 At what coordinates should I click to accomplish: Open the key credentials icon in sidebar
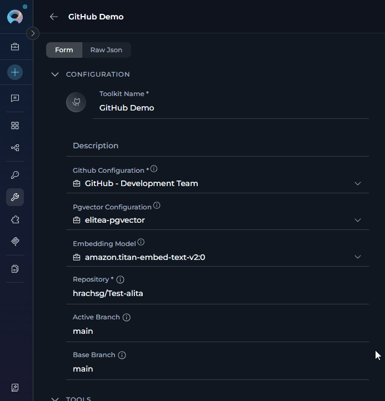pyautogui.click(x=15, y=175)
